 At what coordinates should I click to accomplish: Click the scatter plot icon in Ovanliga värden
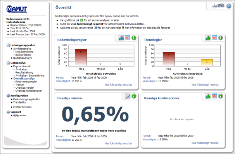[x=128, y=96]
